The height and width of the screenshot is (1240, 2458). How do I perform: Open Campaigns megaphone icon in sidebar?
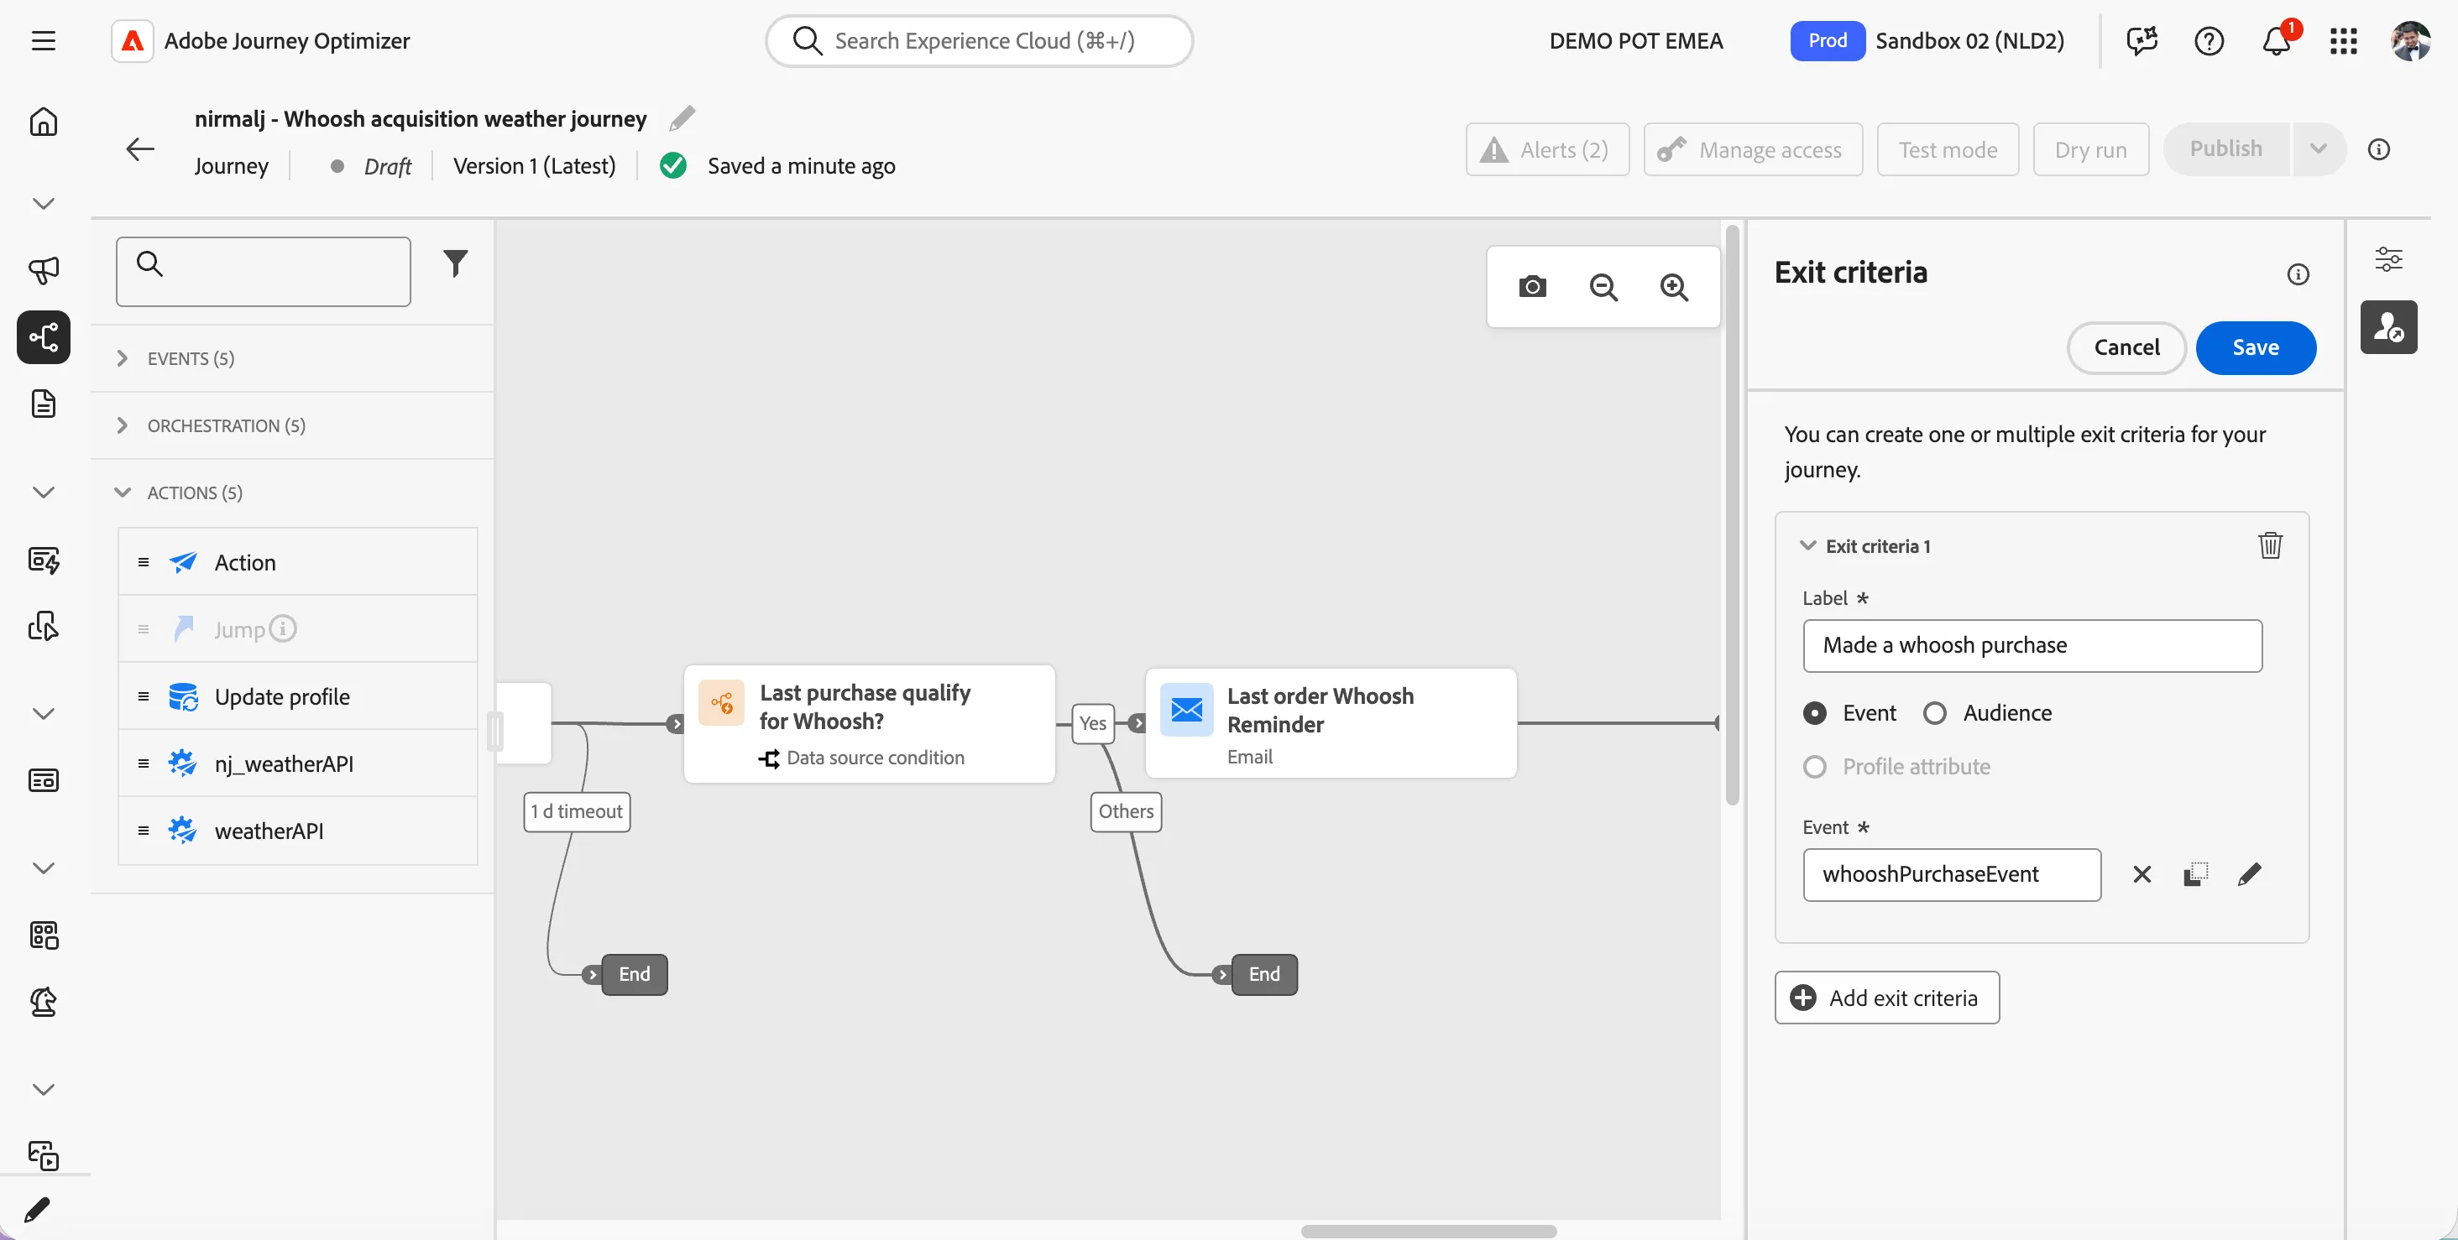click(x=43, y=271)
